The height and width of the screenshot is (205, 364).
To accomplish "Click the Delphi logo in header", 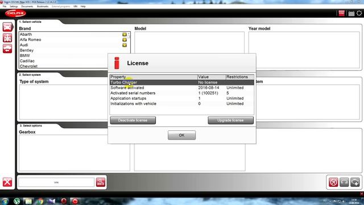I will tap(15, 13).
